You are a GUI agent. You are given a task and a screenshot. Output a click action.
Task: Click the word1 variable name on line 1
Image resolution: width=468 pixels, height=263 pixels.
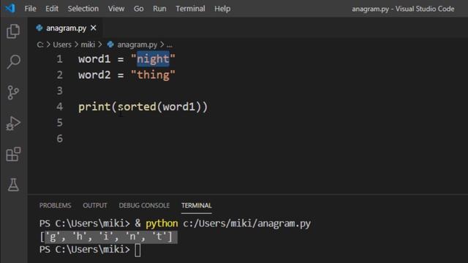[94, 59]
